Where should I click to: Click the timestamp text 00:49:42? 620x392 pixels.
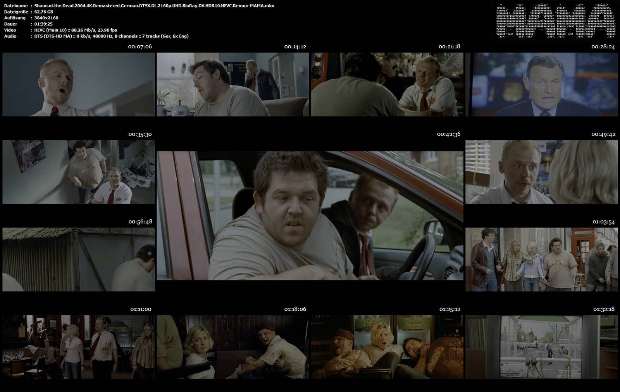pyautogui.click(x=603, y=134)
